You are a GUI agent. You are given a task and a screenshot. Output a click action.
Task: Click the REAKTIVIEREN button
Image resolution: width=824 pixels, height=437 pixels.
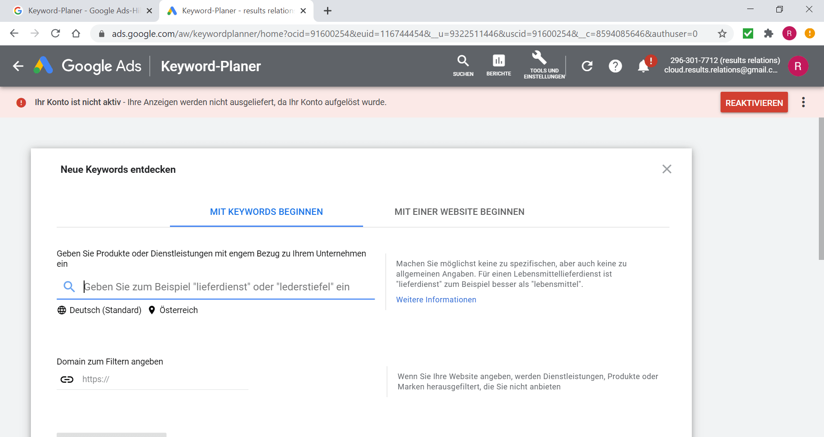point(754,102)
